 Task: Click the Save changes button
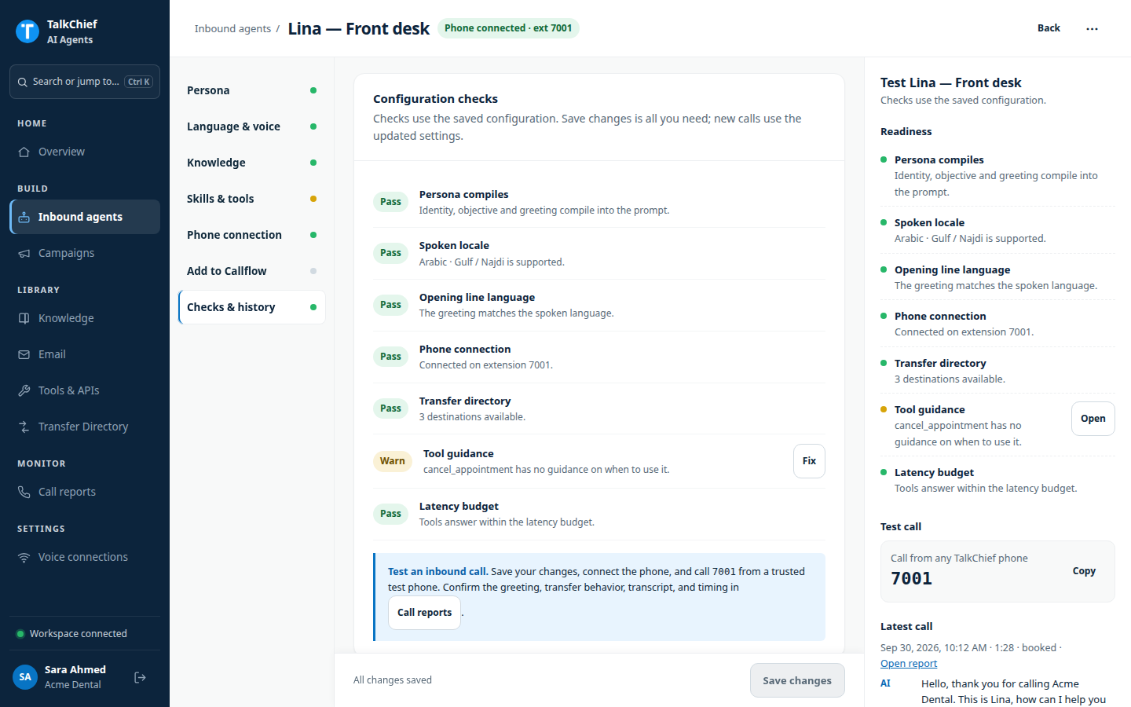point(797,680)
